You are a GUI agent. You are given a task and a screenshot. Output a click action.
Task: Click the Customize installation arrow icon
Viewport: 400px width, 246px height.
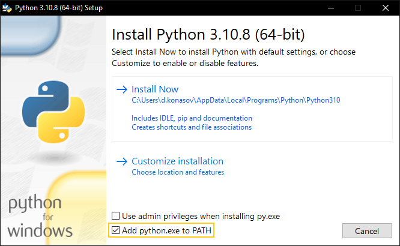(122, 161)
